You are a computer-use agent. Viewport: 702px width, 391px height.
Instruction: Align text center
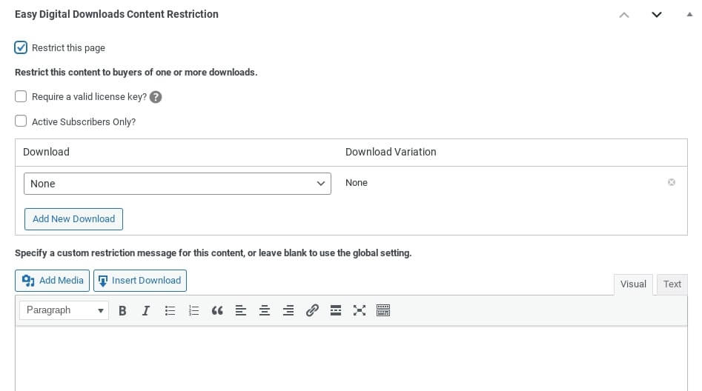point(265,310)
